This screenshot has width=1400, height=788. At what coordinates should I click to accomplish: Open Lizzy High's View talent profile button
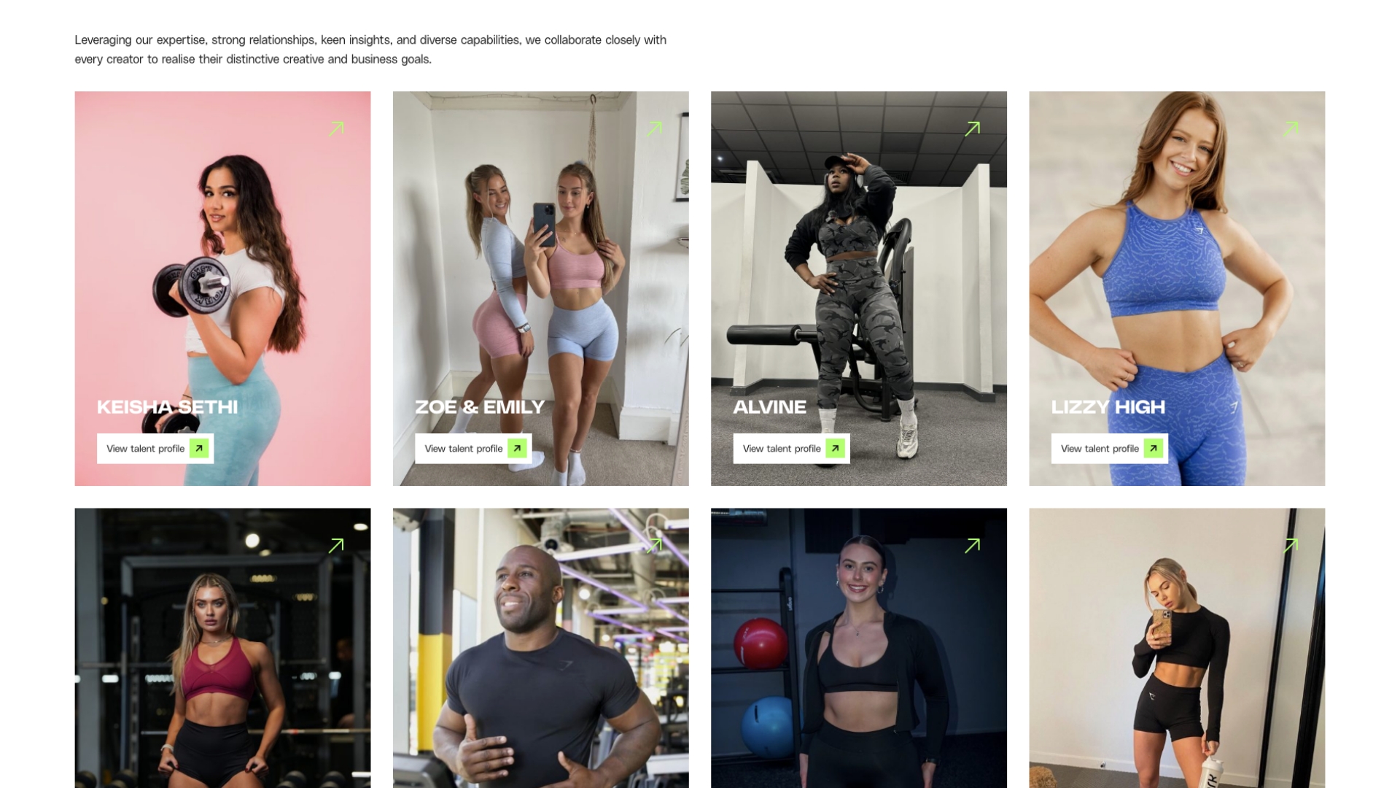tap(1109, 449)
